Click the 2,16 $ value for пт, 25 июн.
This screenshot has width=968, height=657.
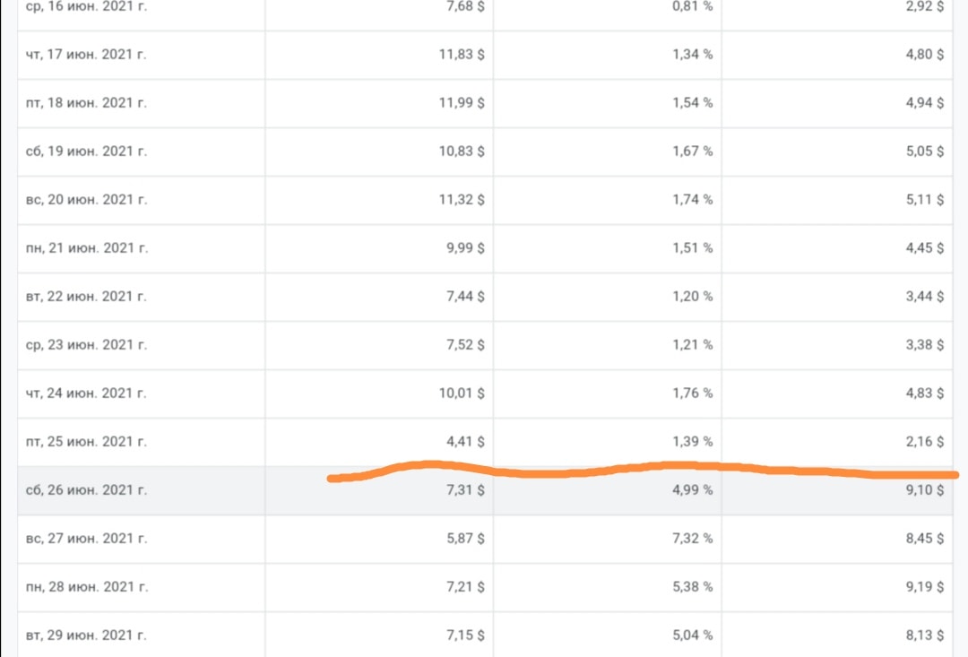click(x=925, y=442)
